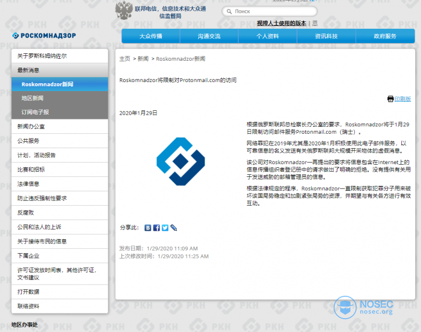Viewport: 421px width, 332px height.
Task: Open the 视障人士使用的版本 link
Action: point(281,23)
